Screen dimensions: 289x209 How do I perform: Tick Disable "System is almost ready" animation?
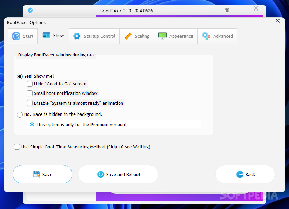pos(29,103)
